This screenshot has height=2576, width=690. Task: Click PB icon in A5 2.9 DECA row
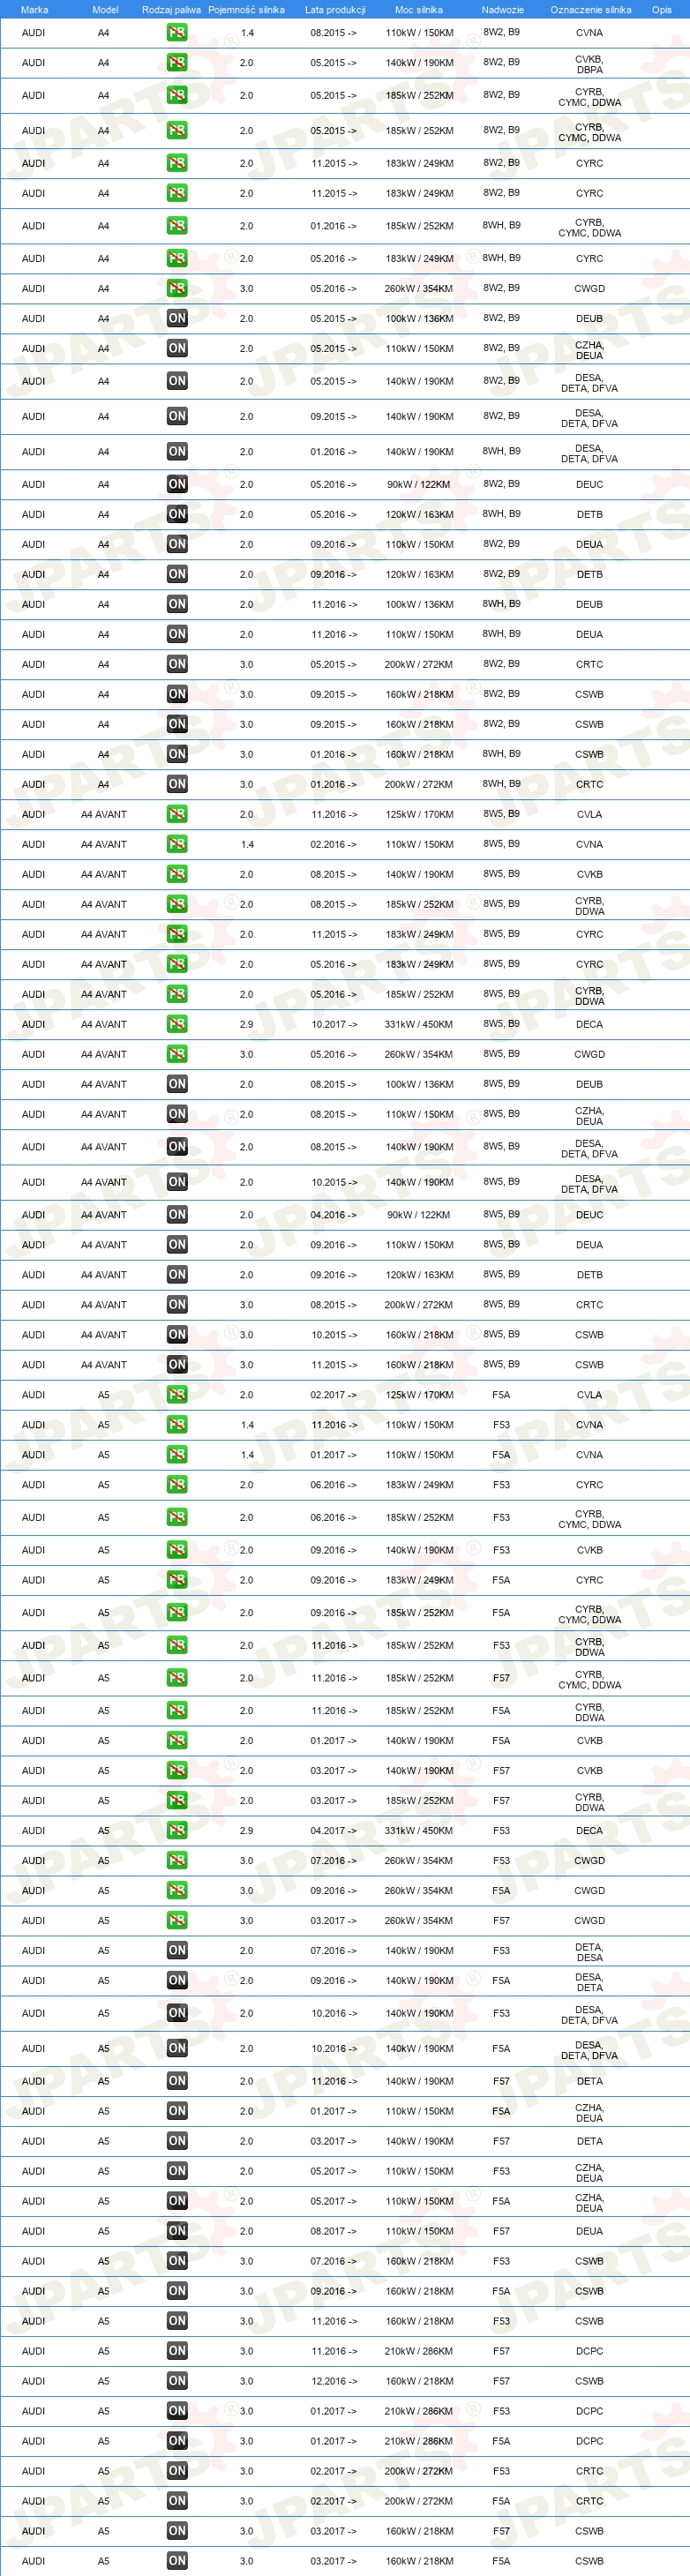click(x=177, y=1831)
